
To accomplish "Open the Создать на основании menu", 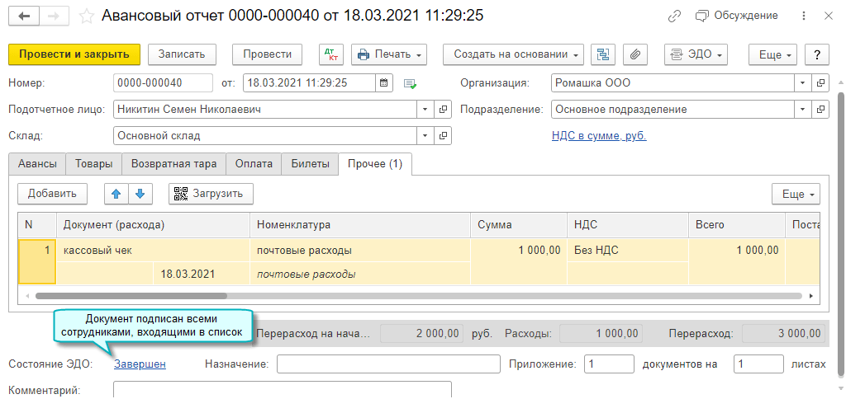I will (x=514, y=54).
